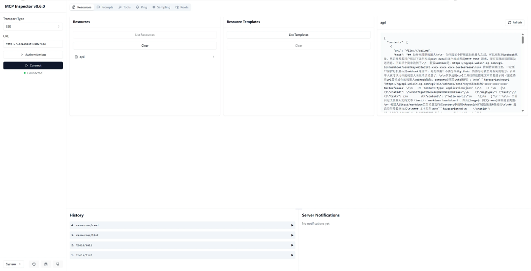Select the 2. tools/call history row
The height and width of the screenshot is (271, 531).
coord(182,245)
